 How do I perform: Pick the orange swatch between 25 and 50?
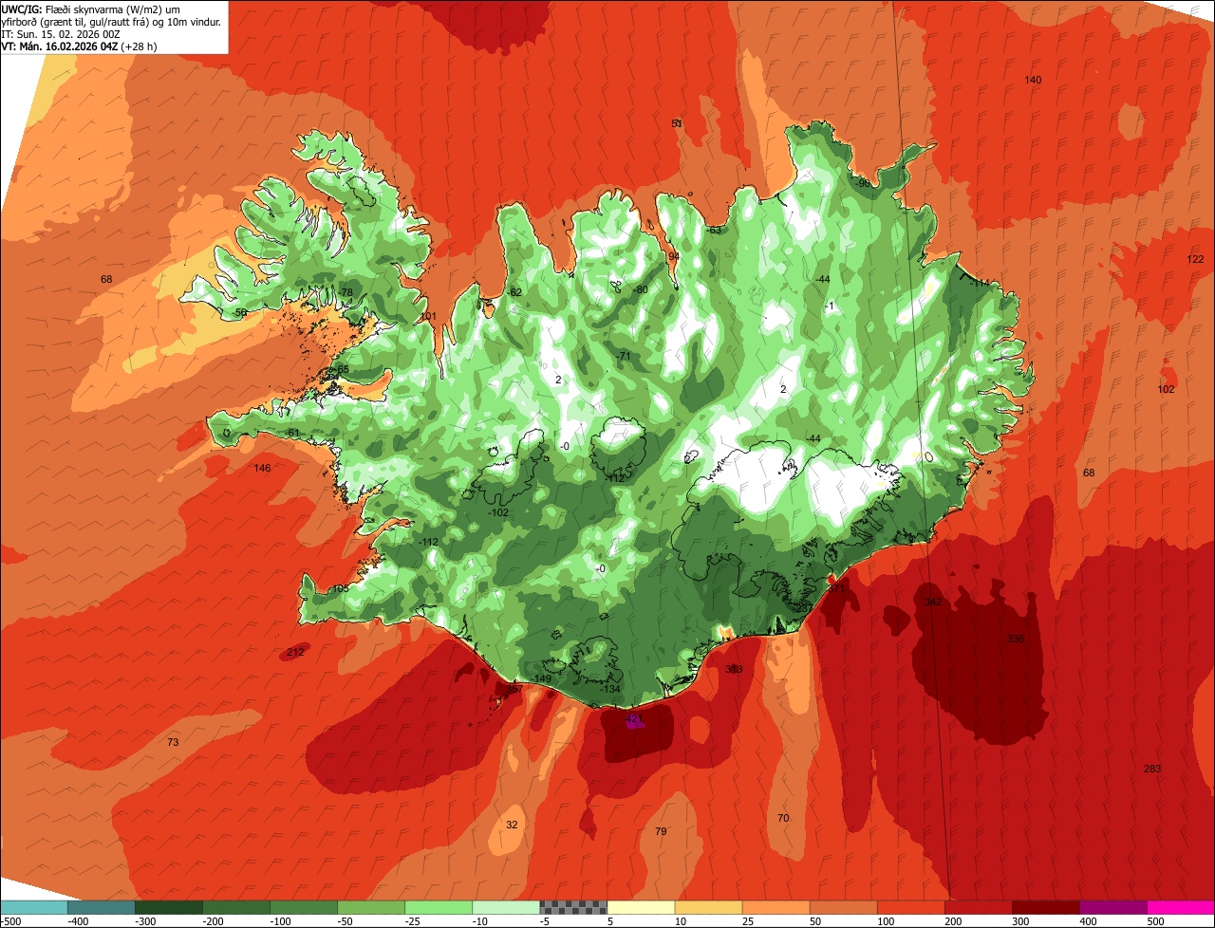point(776,907)
